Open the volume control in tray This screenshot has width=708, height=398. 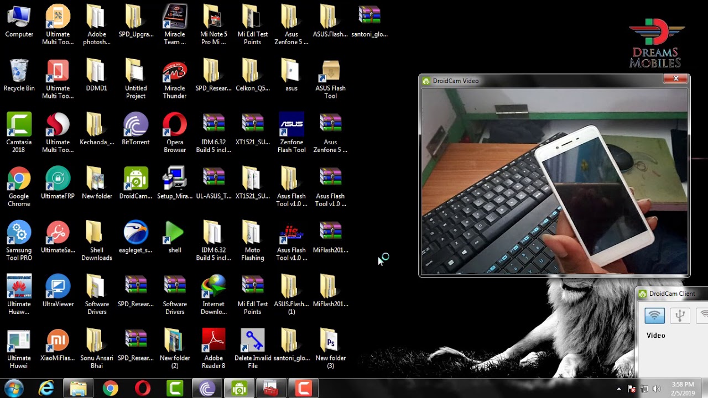(x=657, y=389)
